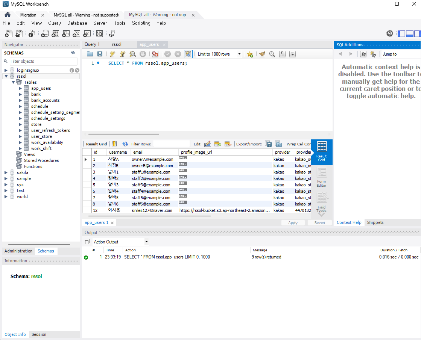
Task: Run EXPLAIN on the statement icon
Action: coord(133,54)
